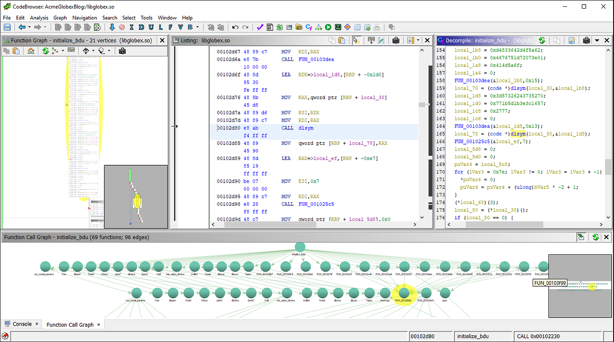Toggle Edit the Listing Fields mode

point(372,40)
